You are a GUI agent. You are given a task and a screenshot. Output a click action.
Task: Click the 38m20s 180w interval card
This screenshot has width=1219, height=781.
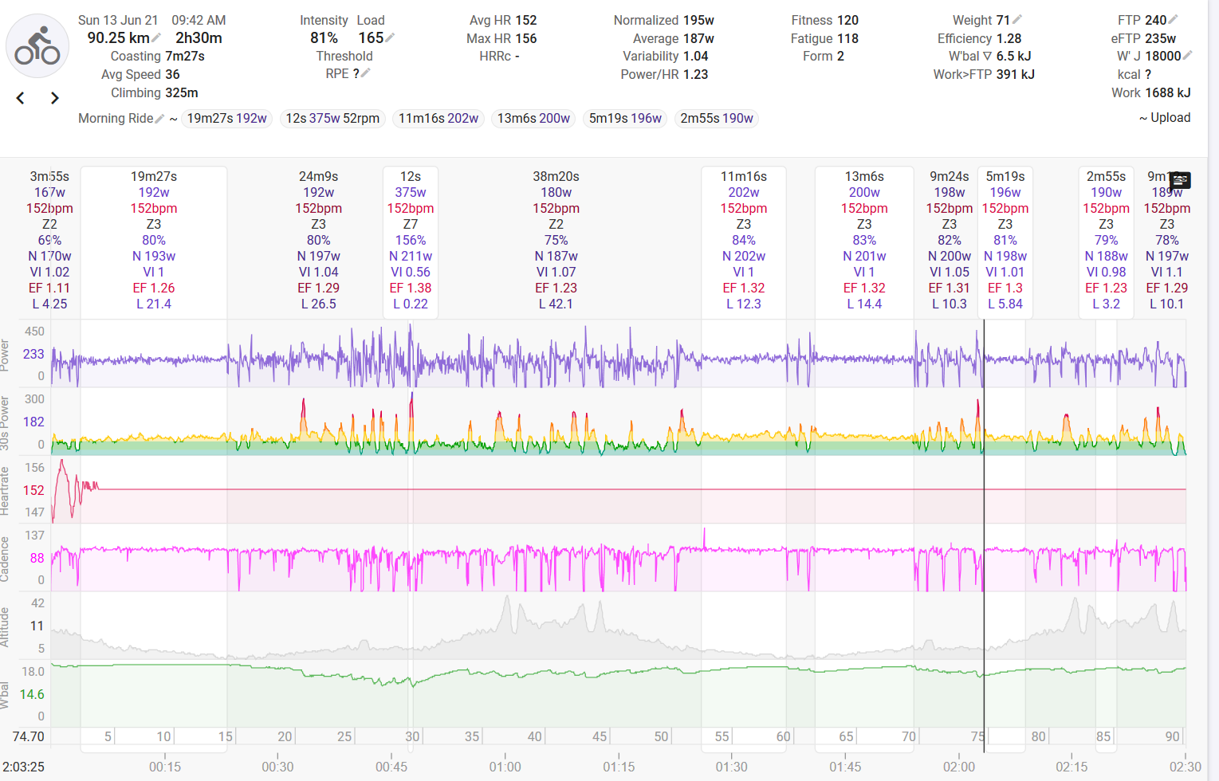point(556,239)
